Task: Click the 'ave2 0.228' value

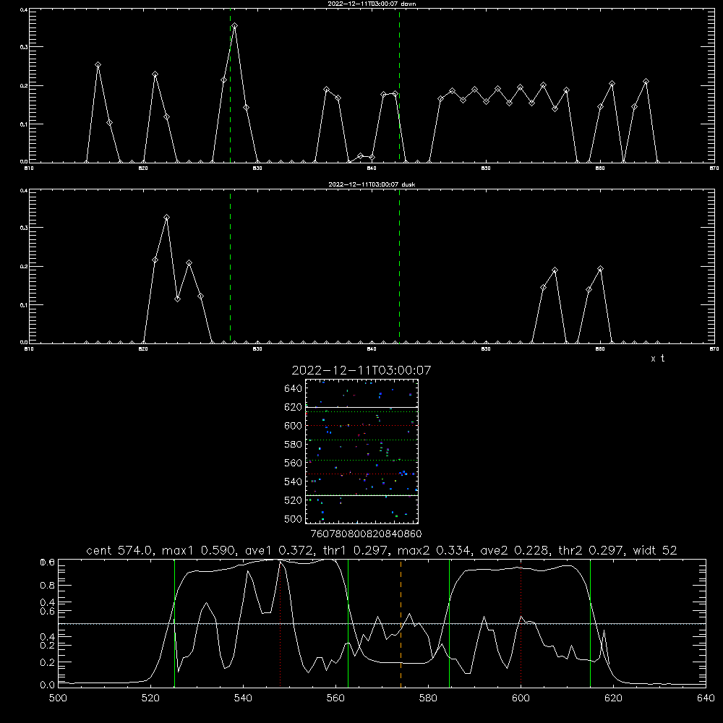Action: point(515,550)
